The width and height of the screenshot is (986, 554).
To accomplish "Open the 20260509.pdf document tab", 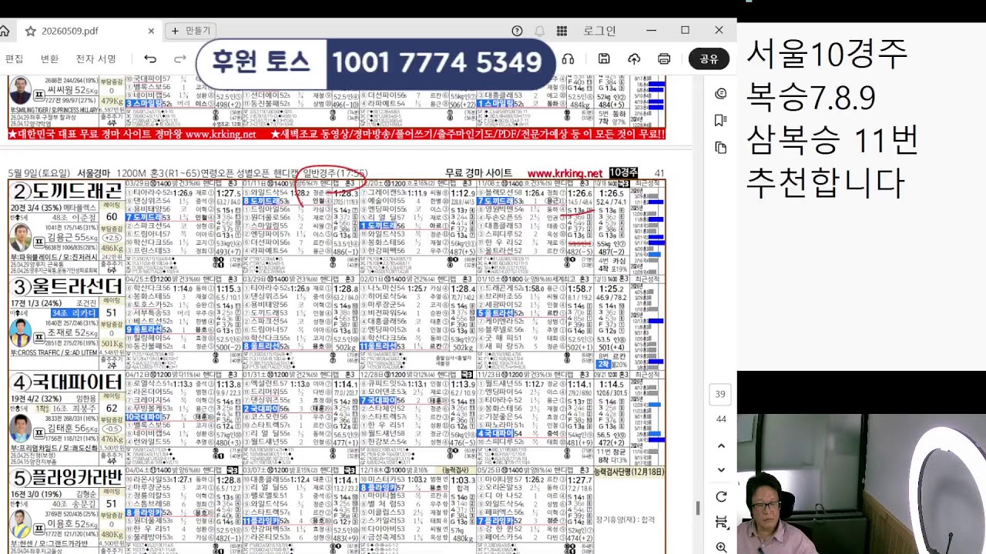I will point(87,31).
